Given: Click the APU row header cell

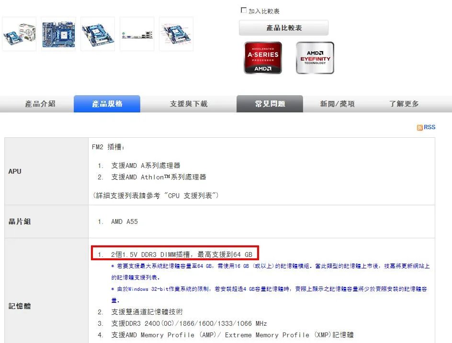Looking at the screenshot, I should tap(15, 171).
